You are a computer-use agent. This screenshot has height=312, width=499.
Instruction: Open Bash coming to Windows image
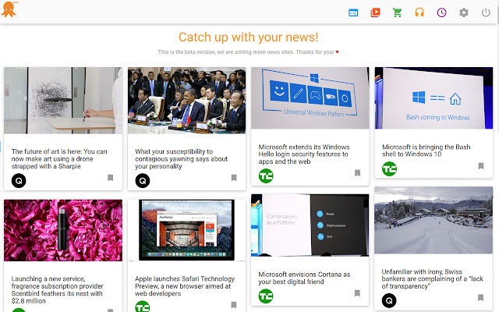click(x=434, y=98)
